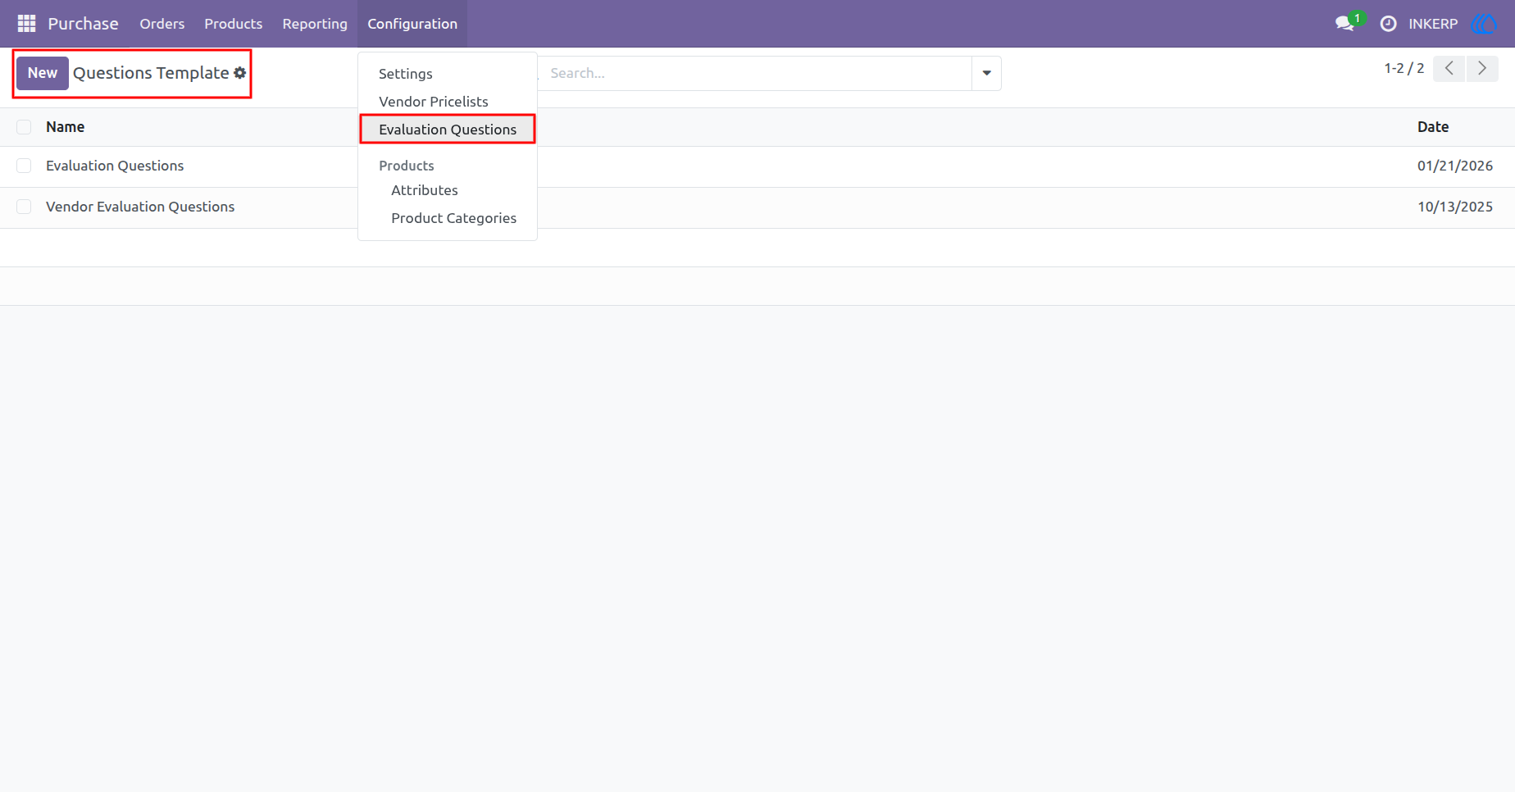Viewport: 1515px width, 792px height.
Task: Click the user avatar logo in the top-right corner
Action: pos(1484,24)
